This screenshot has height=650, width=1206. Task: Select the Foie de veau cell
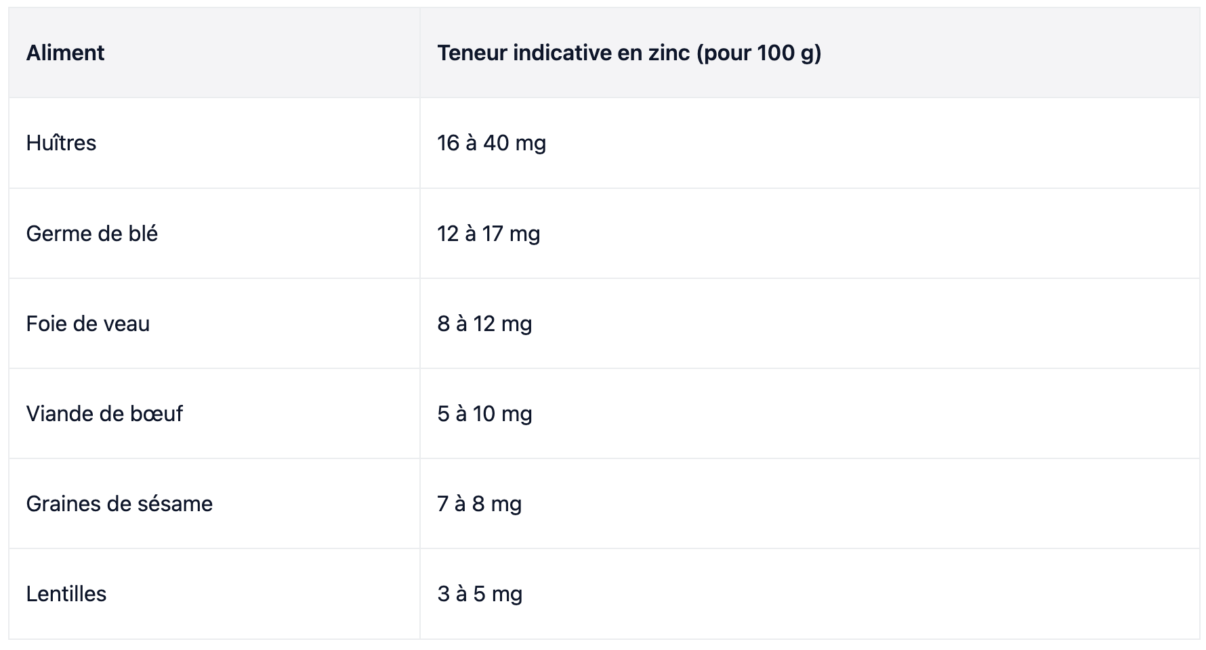[214, 324]
